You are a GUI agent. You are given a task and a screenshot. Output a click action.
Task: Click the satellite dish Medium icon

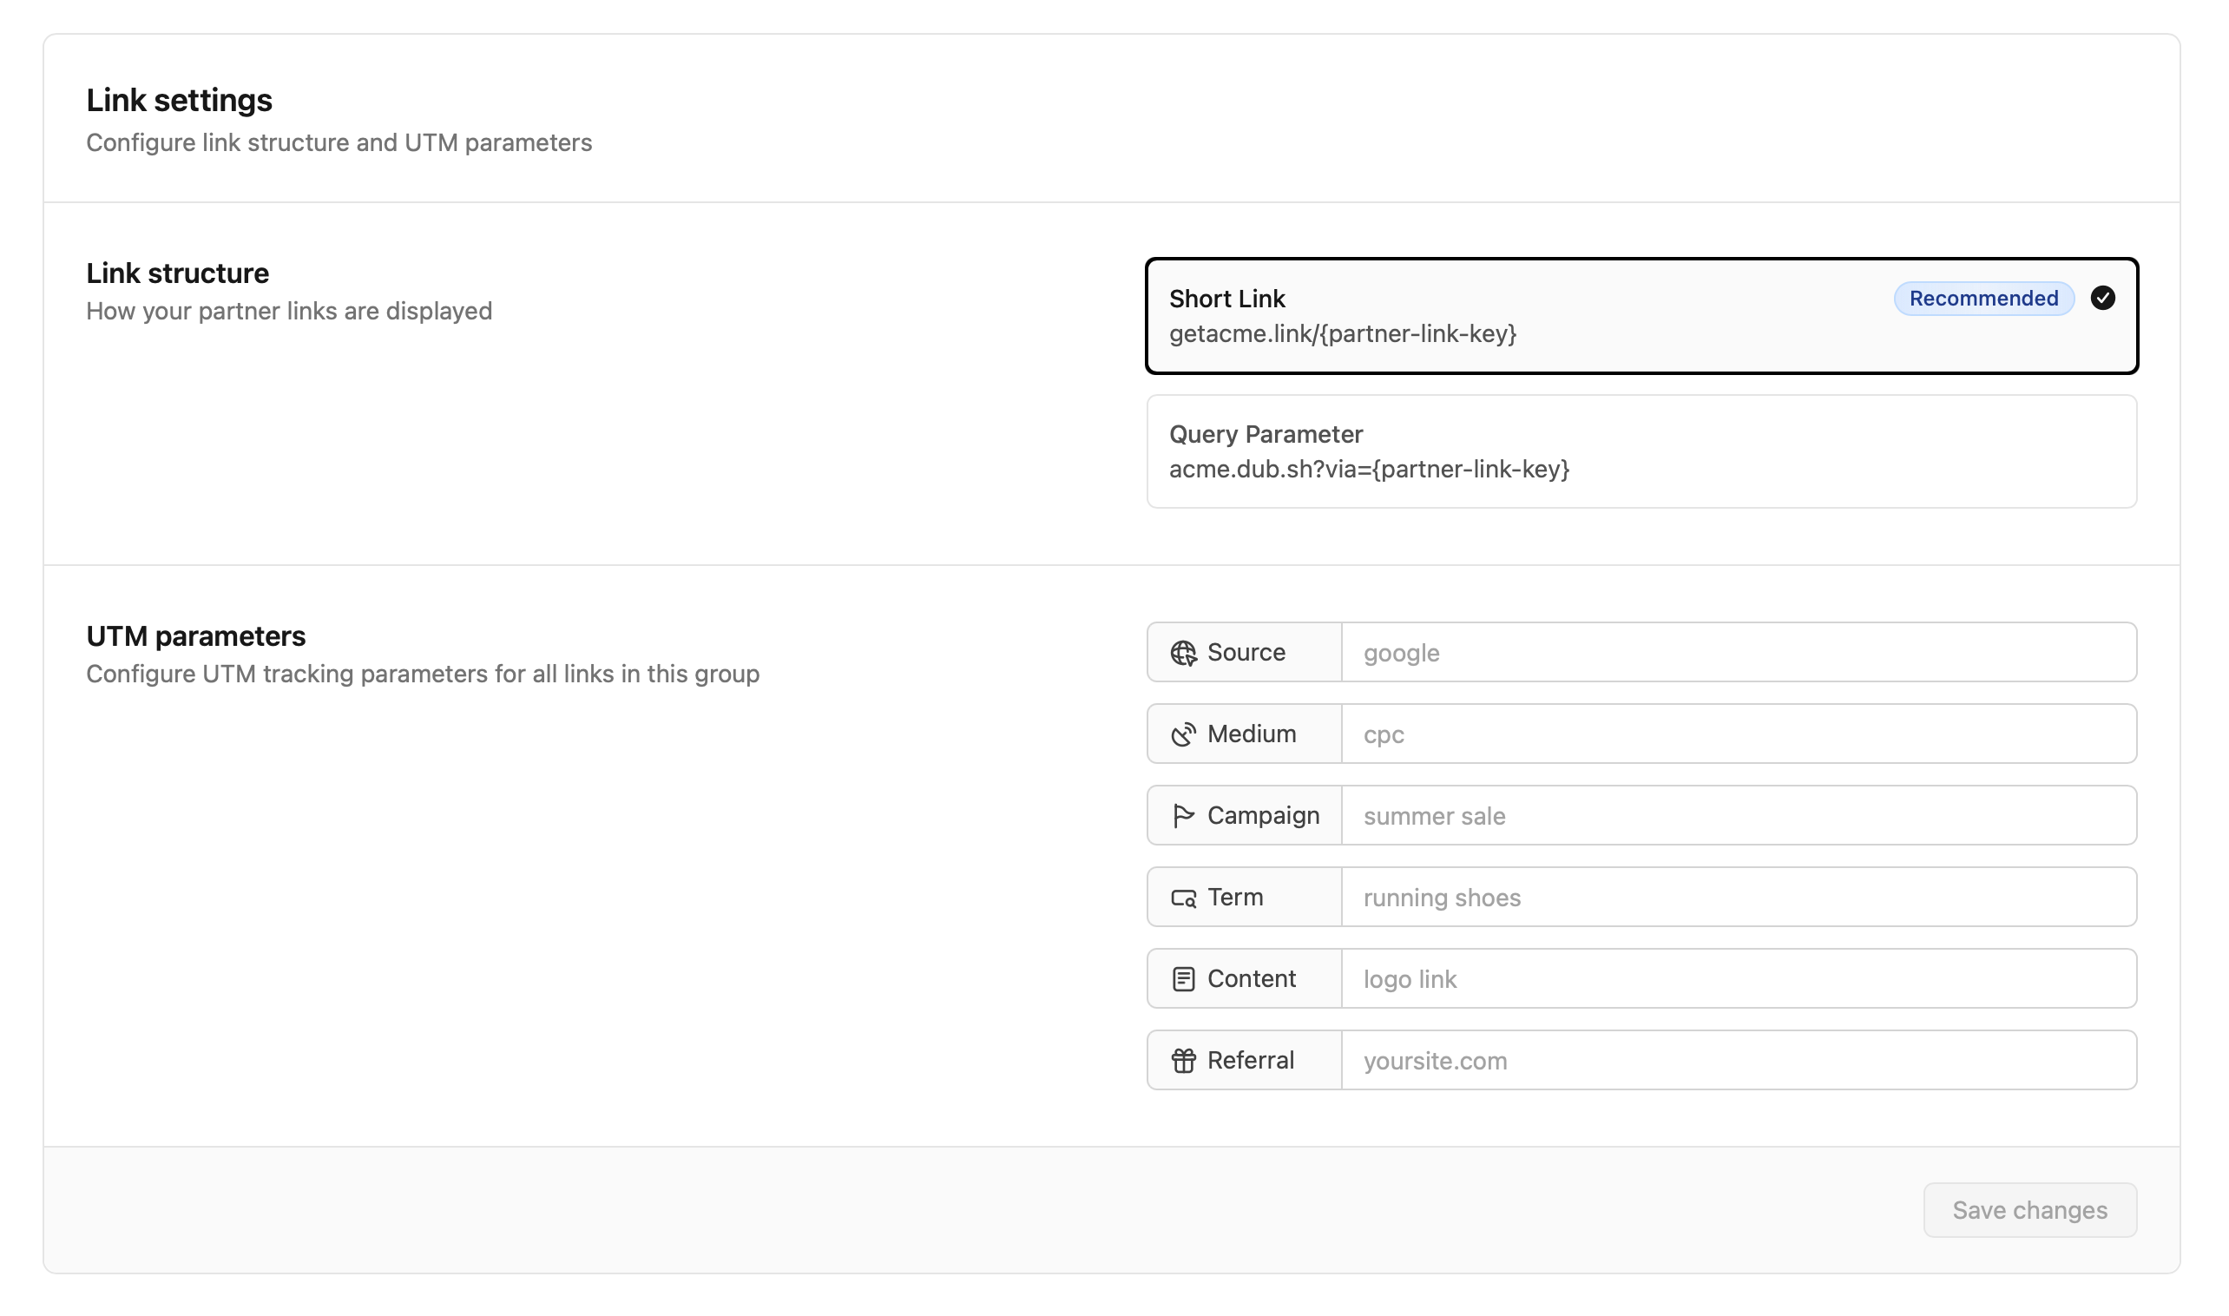coord(1183,734)
